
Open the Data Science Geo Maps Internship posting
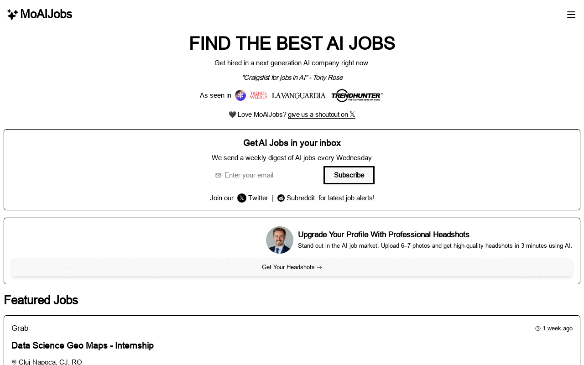83,345
